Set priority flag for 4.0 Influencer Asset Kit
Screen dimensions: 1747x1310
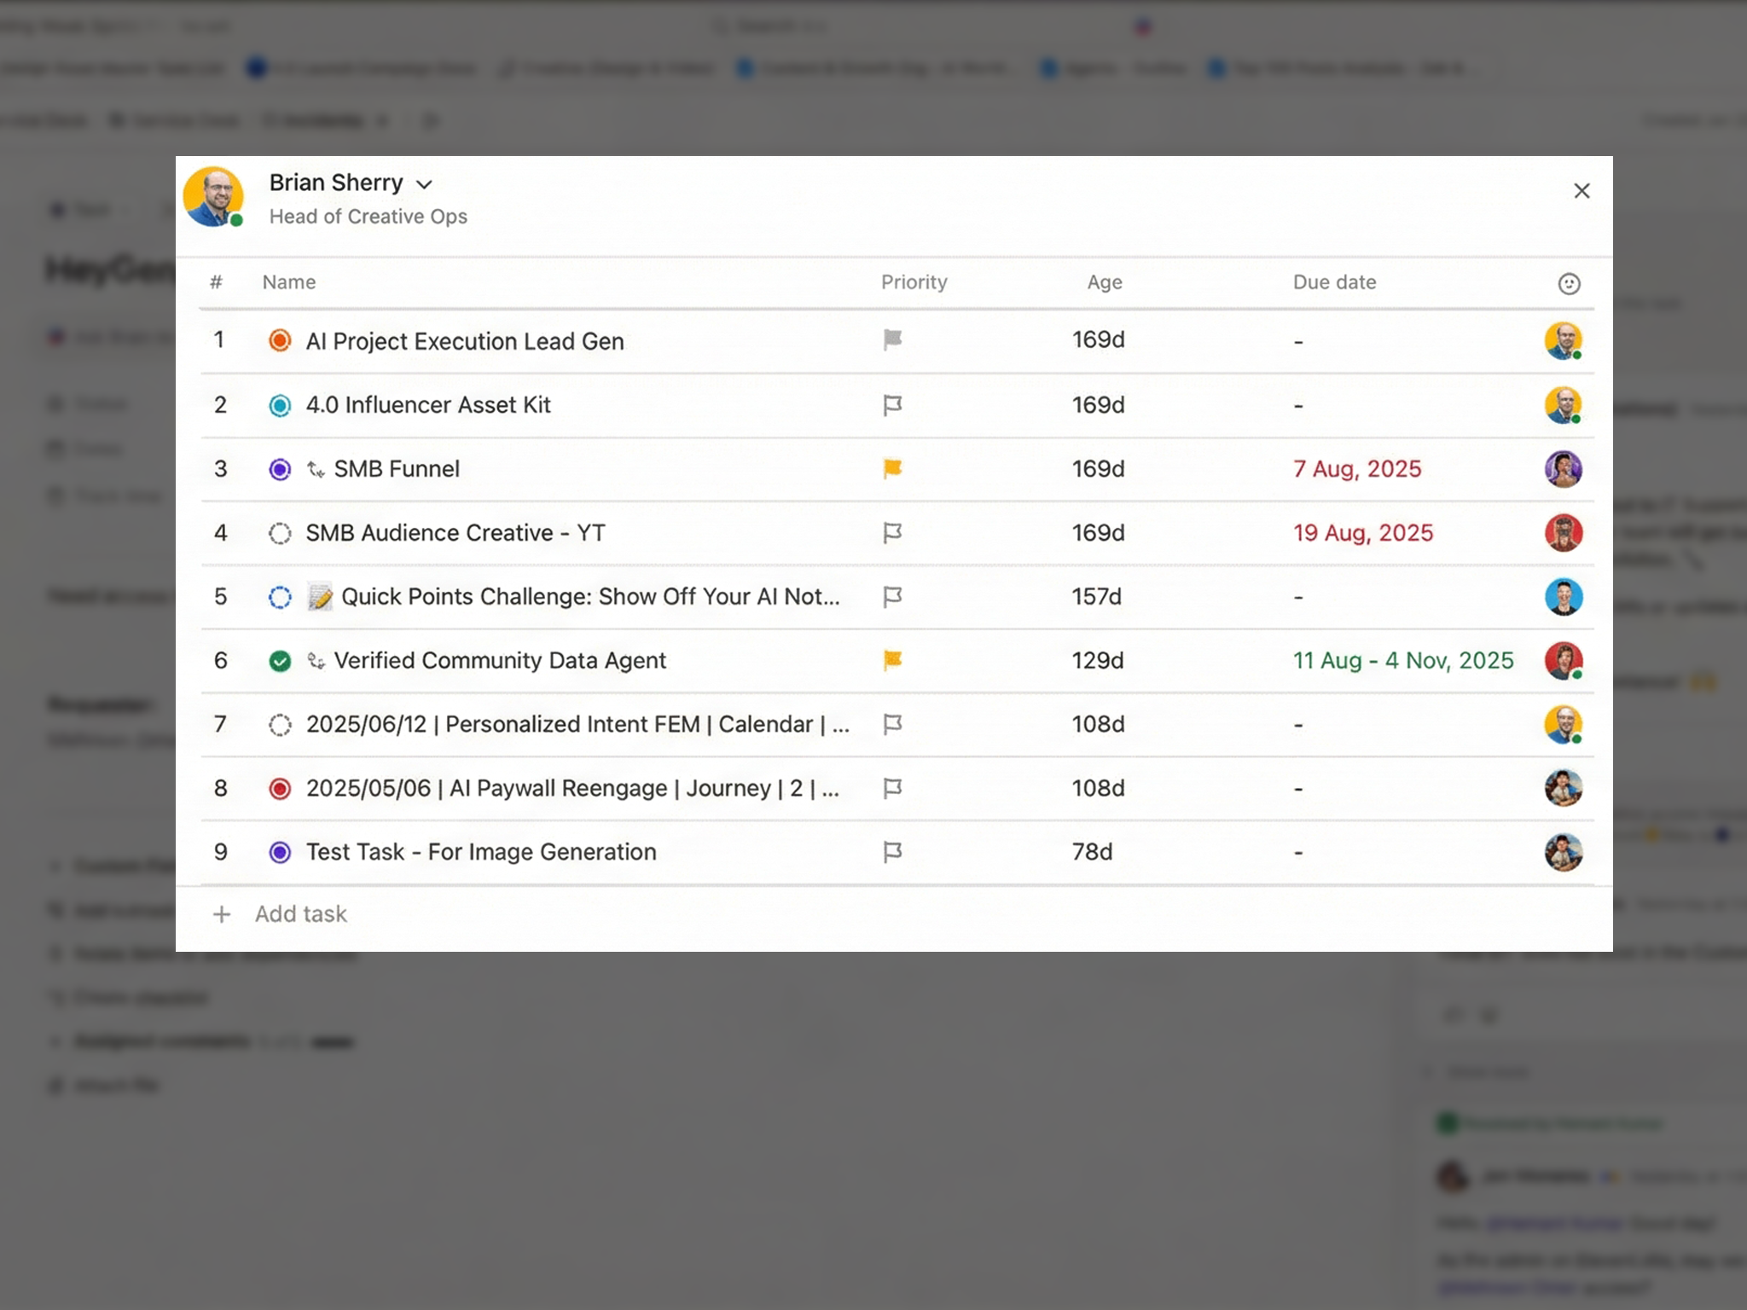(x=892, y=405)
